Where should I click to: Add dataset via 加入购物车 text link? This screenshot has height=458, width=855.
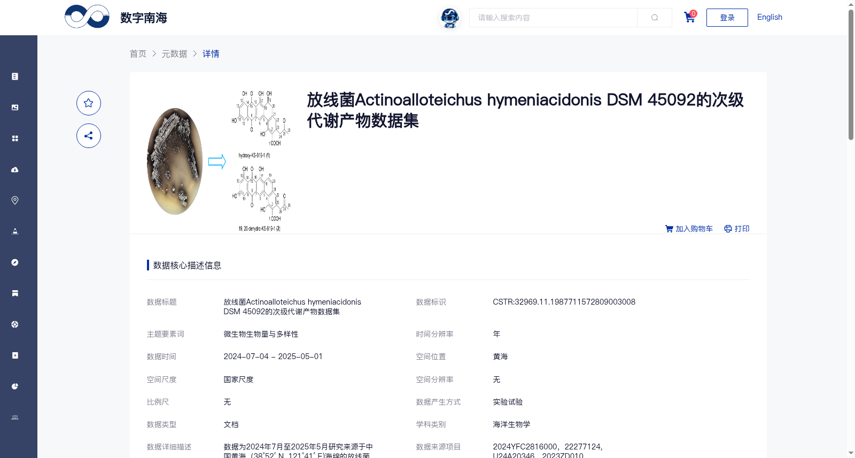pos(694,229)
